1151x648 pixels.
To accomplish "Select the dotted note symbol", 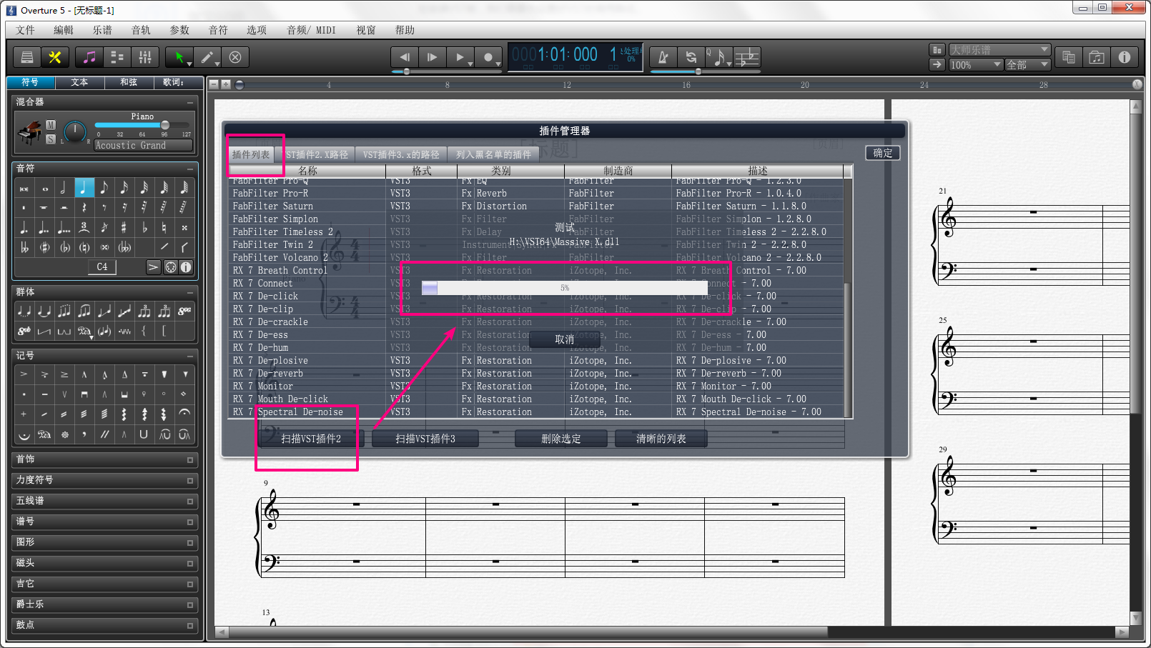I will (24, 228).
